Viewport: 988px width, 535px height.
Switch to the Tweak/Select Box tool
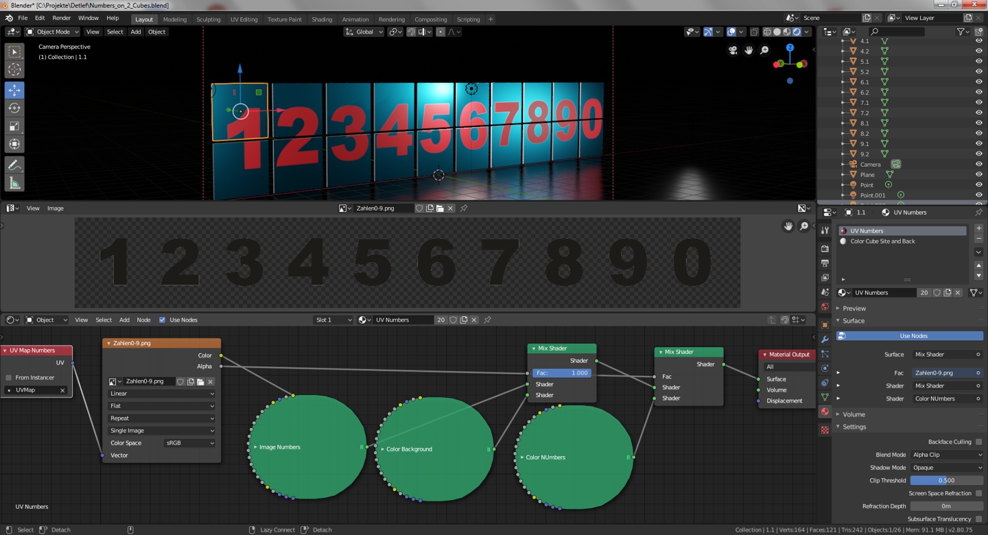[14, 51]
